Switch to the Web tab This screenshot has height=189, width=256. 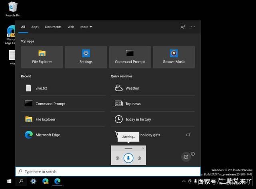pos(71,27)
